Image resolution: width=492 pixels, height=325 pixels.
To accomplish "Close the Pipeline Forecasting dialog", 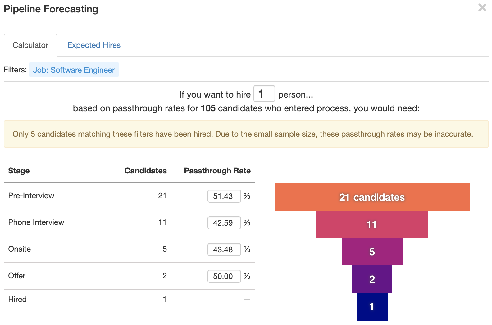I will pos(482,7).
